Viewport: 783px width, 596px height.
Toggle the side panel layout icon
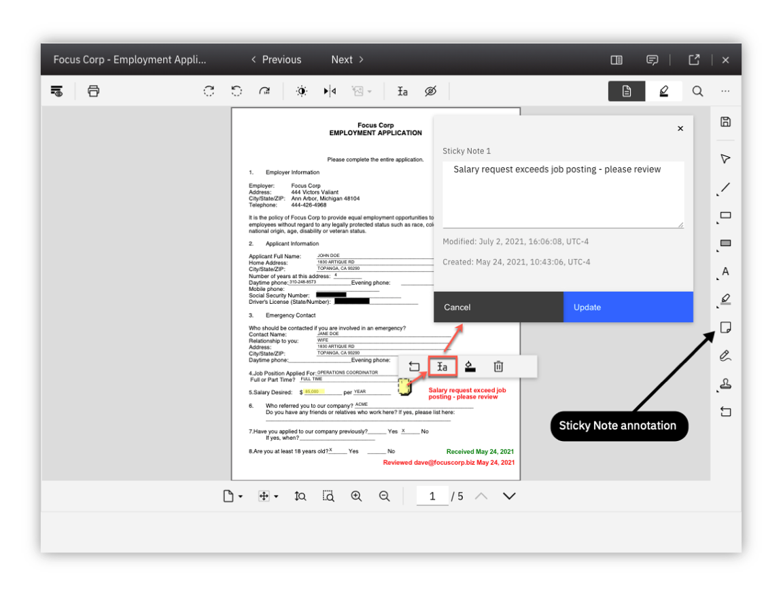tap(616, 60)
